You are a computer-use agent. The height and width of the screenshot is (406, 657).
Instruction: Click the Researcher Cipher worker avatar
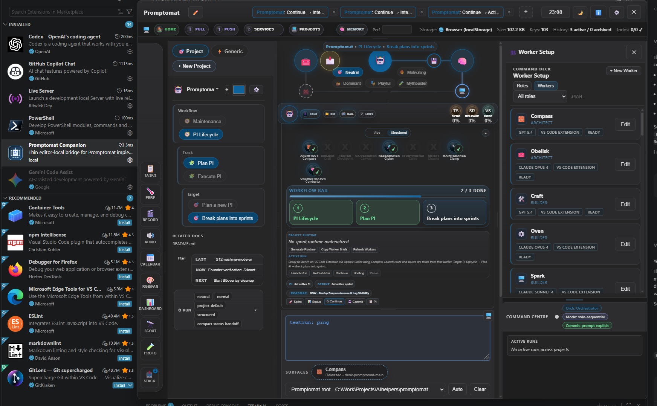(x=389, y=148)
